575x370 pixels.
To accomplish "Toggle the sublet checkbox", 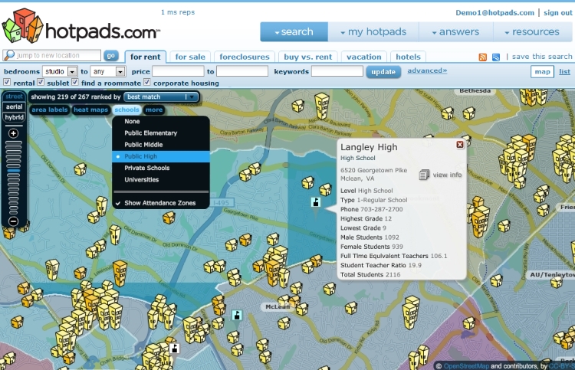I will tap(41, 82).
